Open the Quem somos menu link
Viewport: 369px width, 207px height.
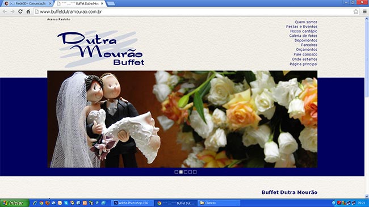(306, 22)
